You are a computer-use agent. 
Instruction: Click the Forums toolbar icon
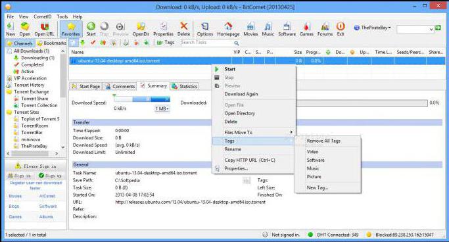325,29
